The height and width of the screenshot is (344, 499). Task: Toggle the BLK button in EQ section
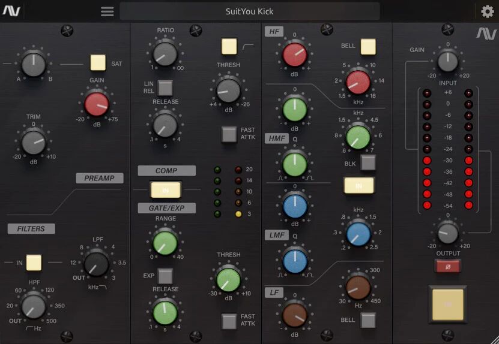point(368,162)
